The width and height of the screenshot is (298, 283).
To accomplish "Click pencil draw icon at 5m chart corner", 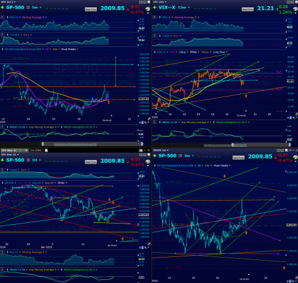I will click(149, 119).
